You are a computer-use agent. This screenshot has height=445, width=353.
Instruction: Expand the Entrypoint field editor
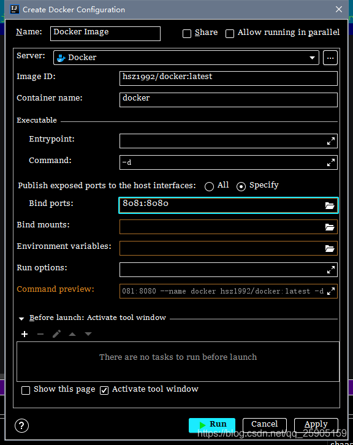click(x=330, y=141)
